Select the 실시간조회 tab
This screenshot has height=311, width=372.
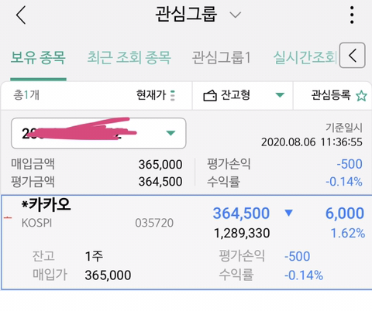pos(305,57)
